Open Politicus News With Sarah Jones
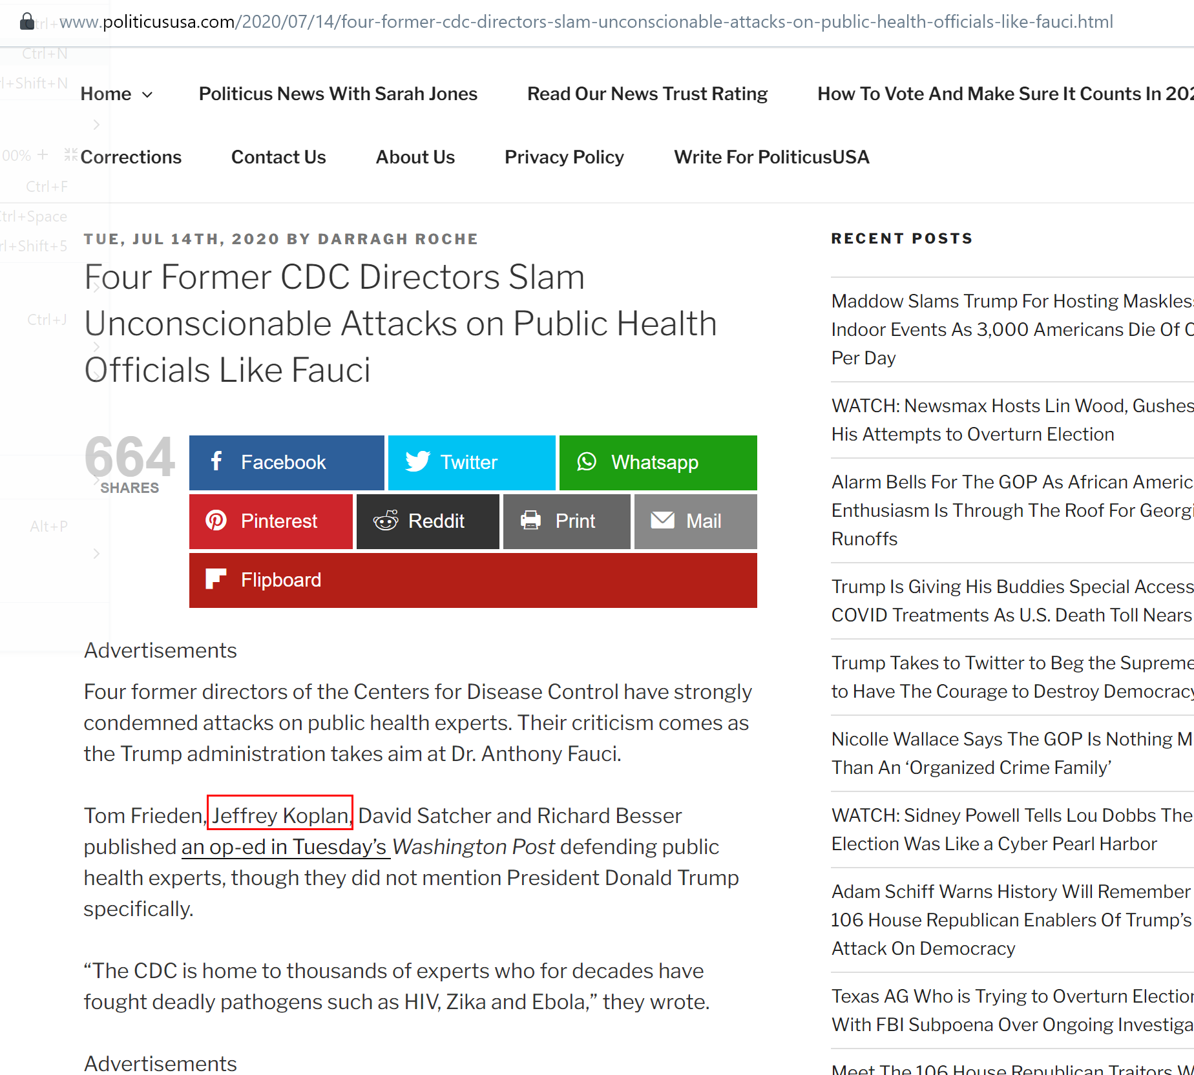The width and height of the screenshot is (1194, 1075). point(338,94)
